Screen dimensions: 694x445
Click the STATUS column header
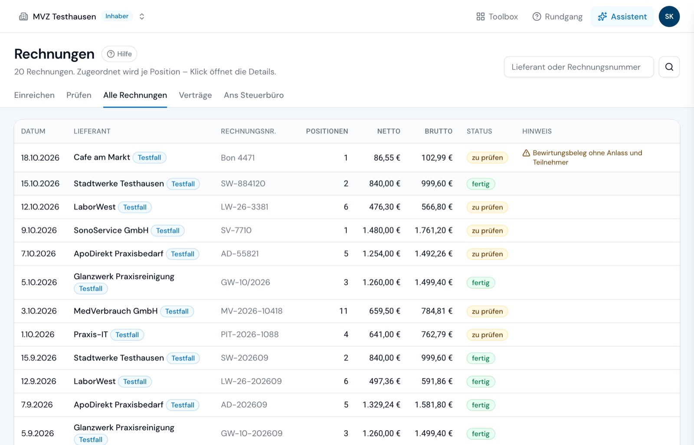click(479, 131)
